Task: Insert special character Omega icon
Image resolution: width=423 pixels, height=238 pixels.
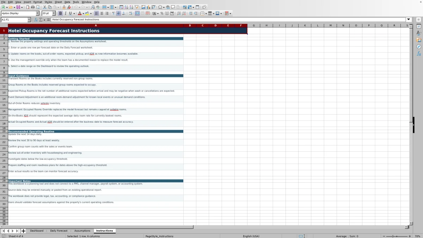Action: point(160,7)
